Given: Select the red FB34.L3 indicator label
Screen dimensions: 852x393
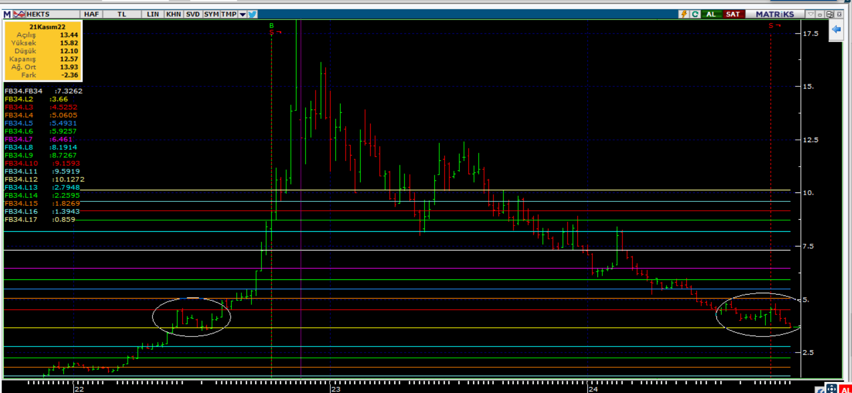Looking at the screenshot, I should coord(19,107).
